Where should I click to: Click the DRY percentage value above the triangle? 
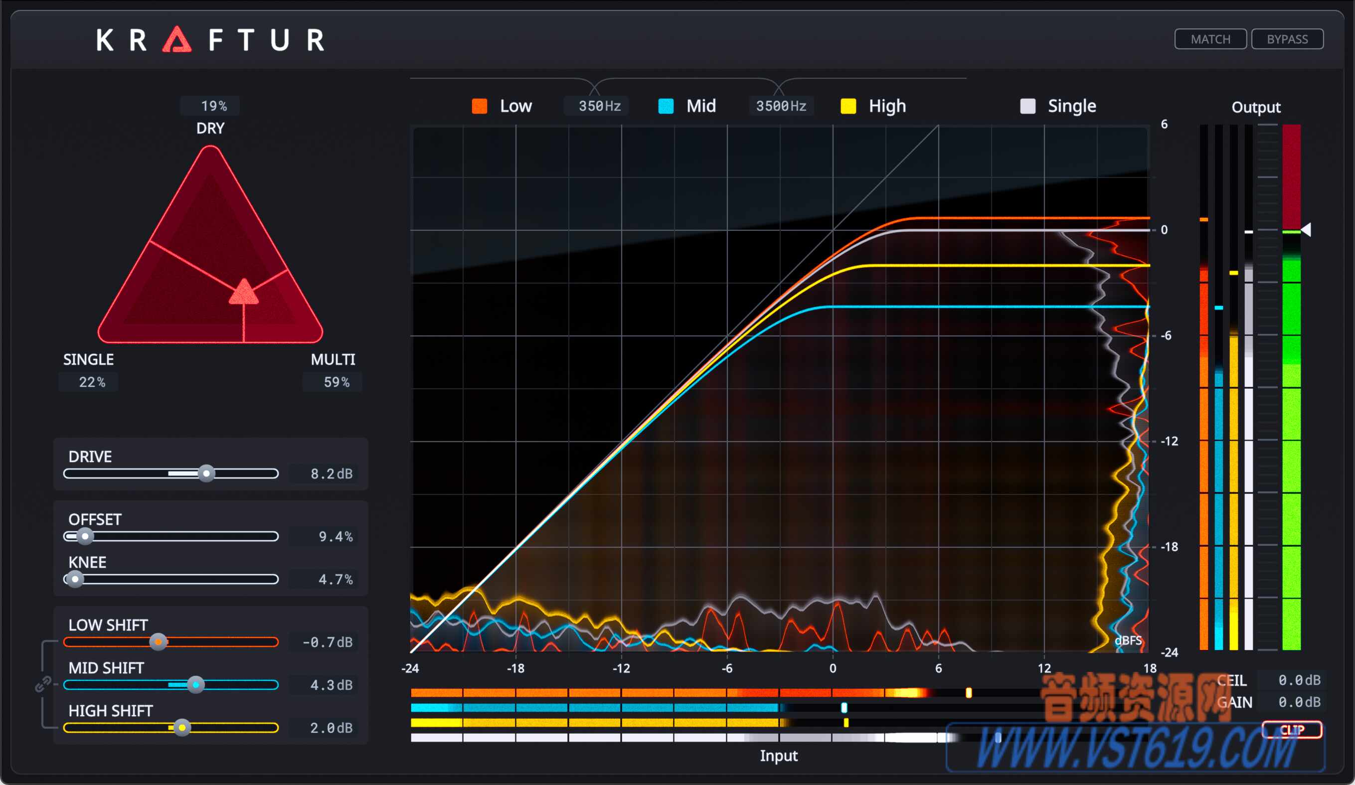pos(210,105)
